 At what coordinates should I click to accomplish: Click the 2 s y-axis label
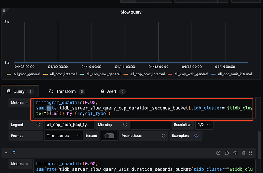(x=7, y=22)
